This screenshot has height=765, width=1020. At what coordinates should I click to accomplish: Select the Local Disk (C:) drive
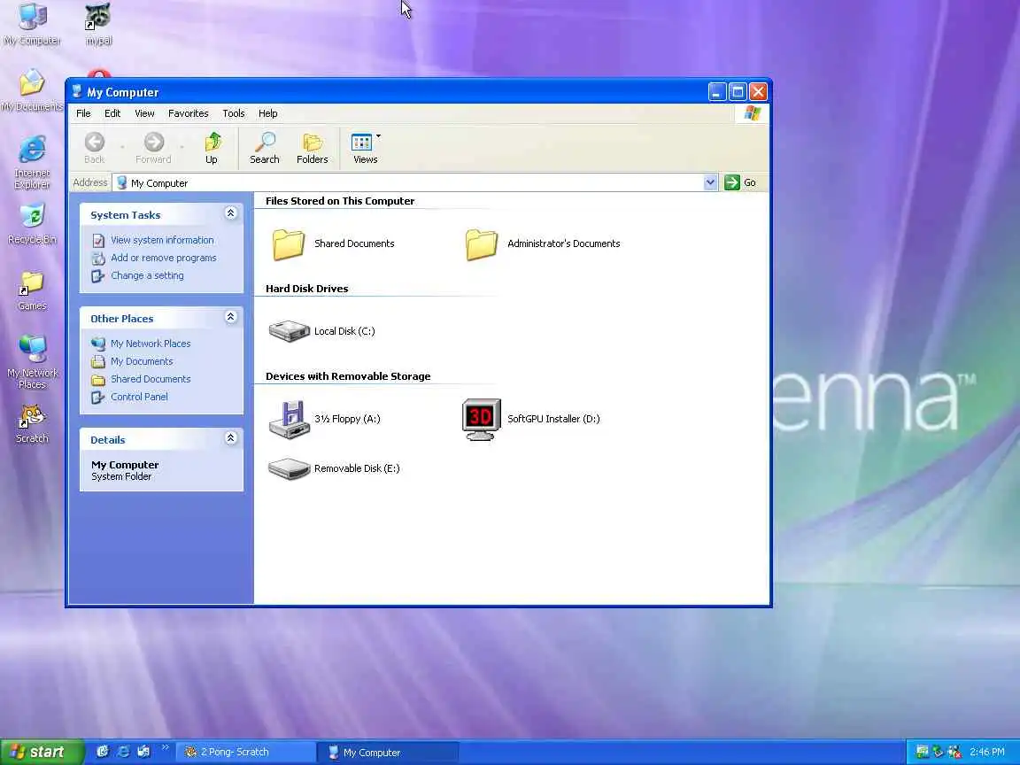tap(322, 331)
